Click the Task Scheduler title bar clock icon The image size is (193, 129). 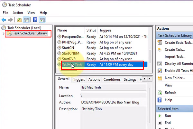5,5
